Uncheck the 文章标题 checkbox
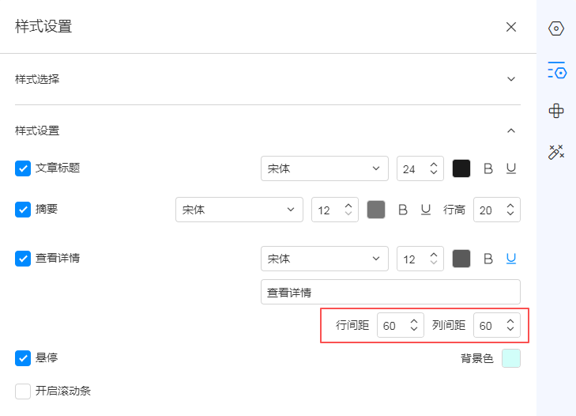The width and height of the screenshot is (576, 416). 23,168
